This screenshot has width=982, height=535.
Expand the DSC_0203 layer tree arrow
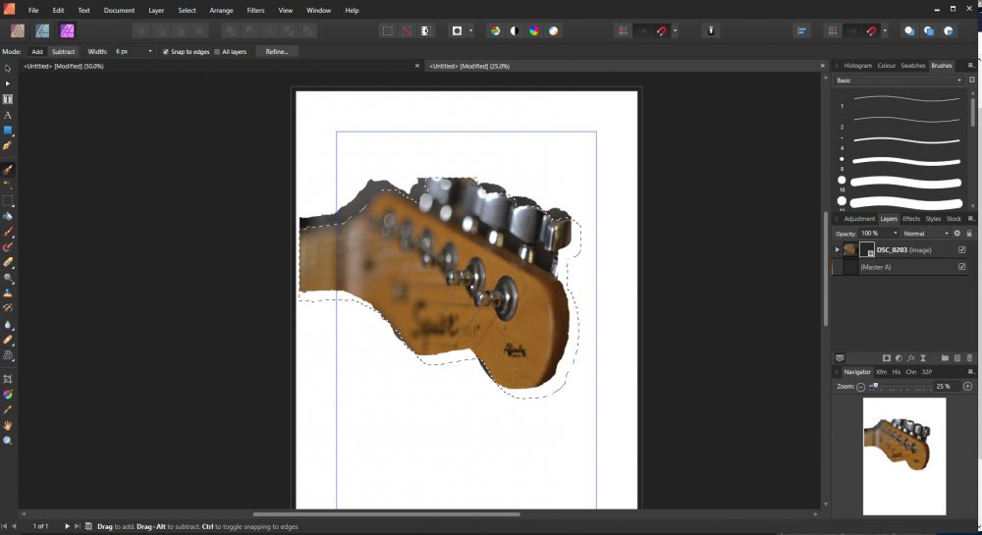point(838,250)
